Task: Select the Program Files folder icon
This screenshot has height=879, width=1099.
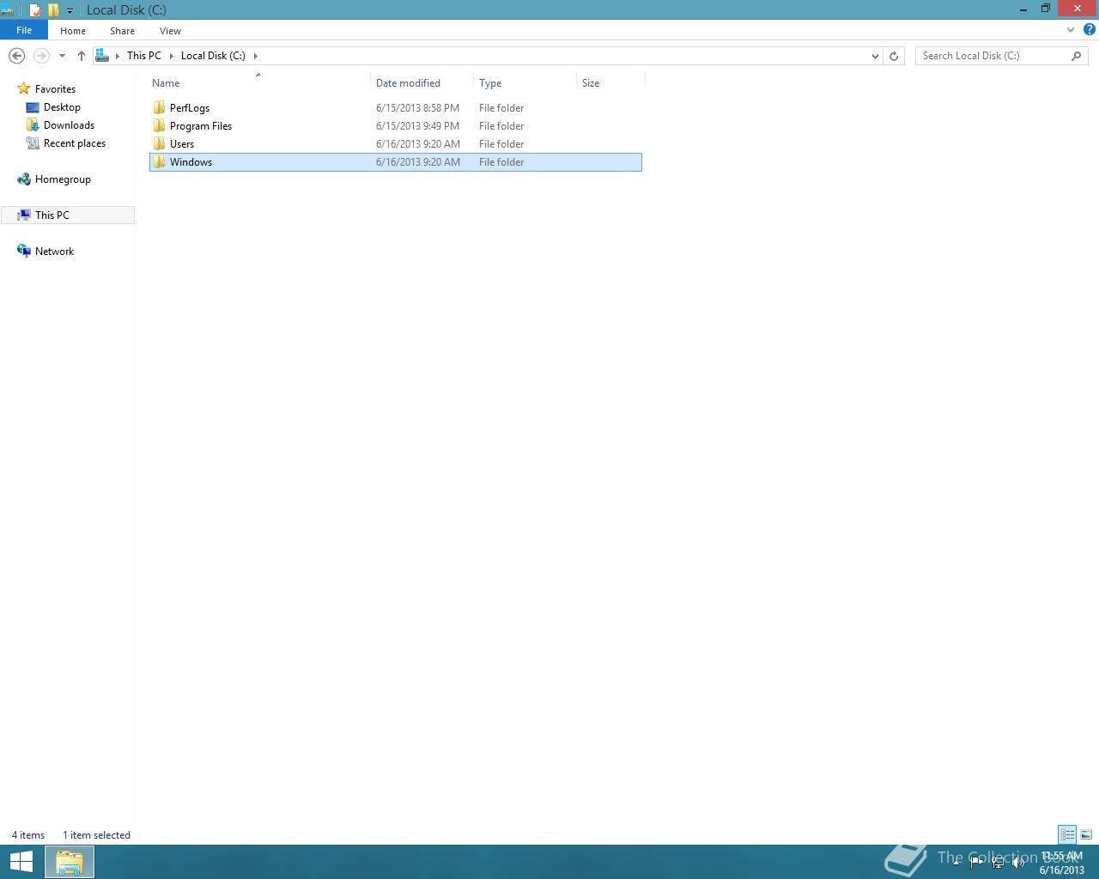Action: pos(159,126)
